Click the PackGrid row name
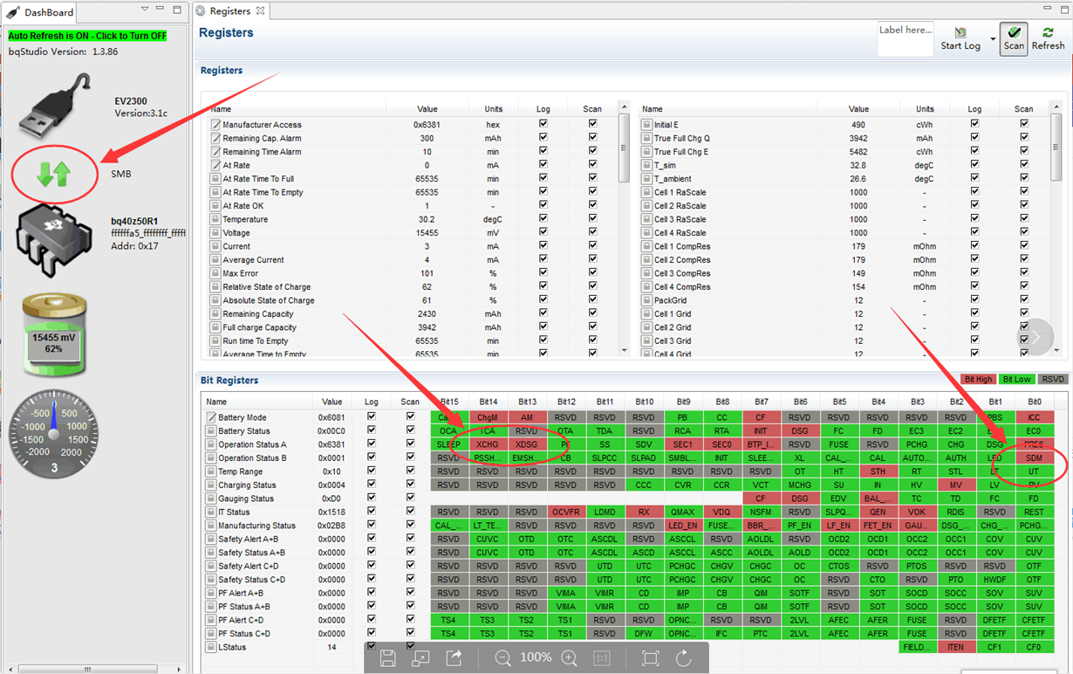The width and height of the screenshot is (1073, 674). [x=672, y=300]
